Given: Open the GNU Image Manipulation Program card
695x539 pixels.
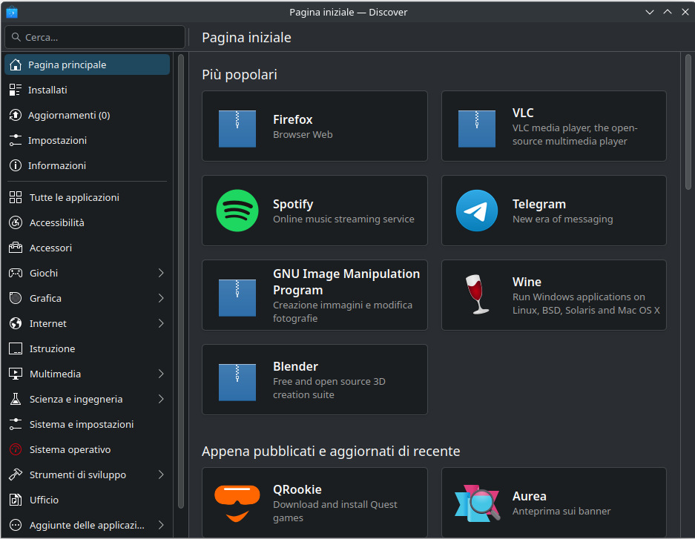Looking at the screenshot, I should pyautogui.click(x=314, y=295).
